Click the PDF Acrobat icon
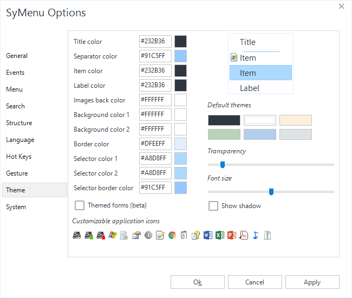 [244, 235]
